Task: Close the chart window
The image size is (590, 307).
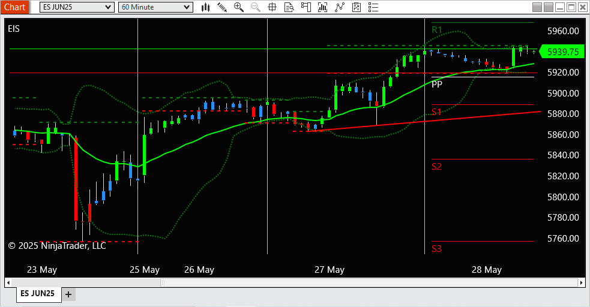Action: tap(582, 7)
